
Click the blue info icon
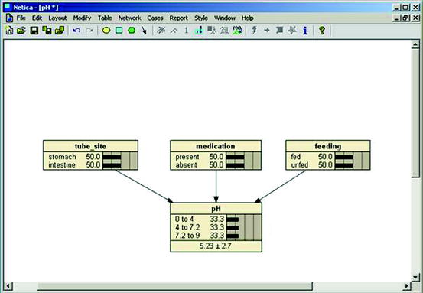pyautogui.click(x=305, y=31)
